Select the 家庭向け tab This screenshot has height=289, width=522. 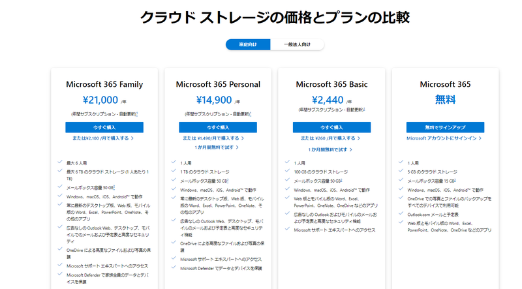click(248, 44)
